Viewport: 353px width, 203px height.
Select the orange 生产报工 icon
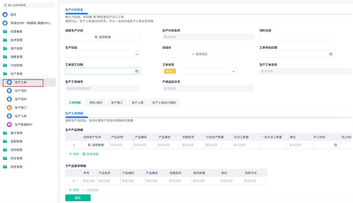(x=9, y=108)
